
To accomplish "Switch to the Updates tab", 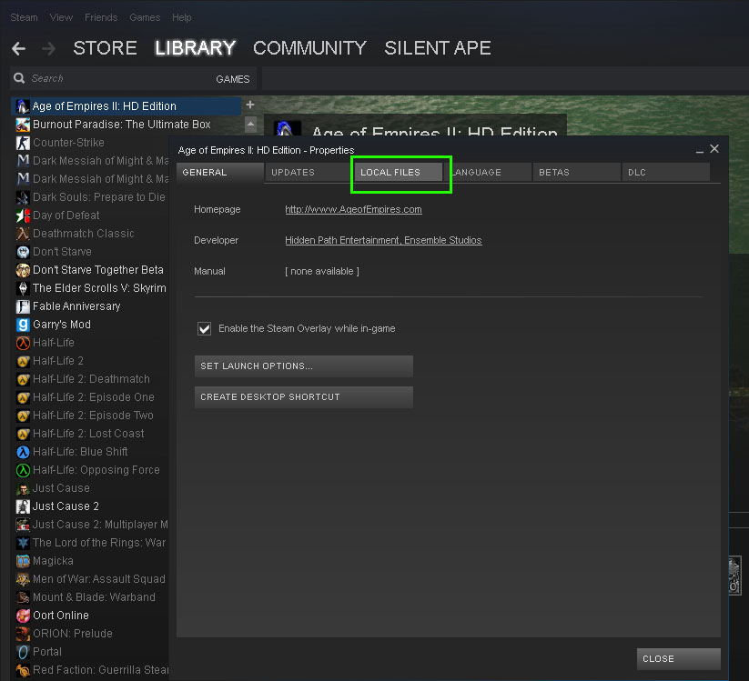I will [x=309, y=172].
